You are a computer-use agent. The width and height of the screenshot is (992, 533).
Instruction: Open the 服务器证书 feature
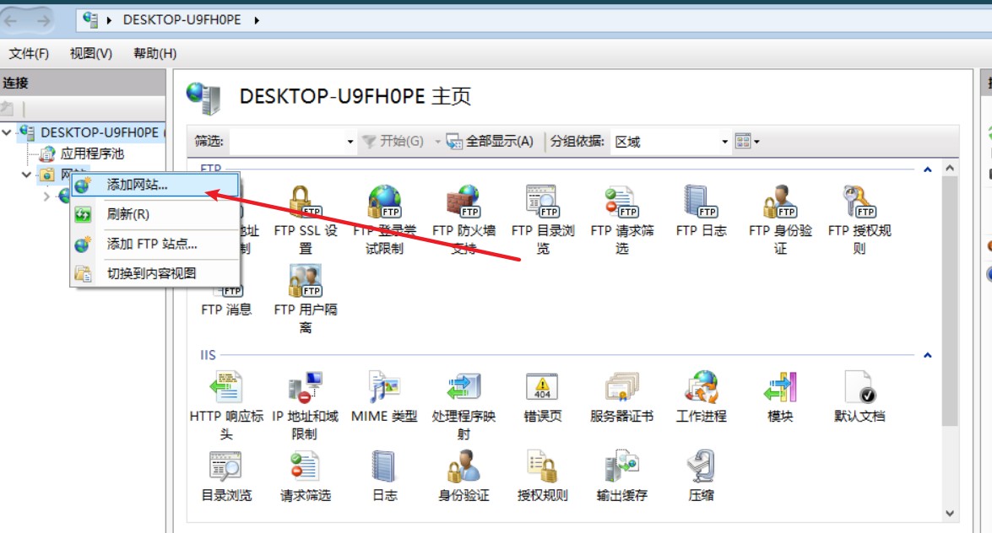tap(622, 397)
